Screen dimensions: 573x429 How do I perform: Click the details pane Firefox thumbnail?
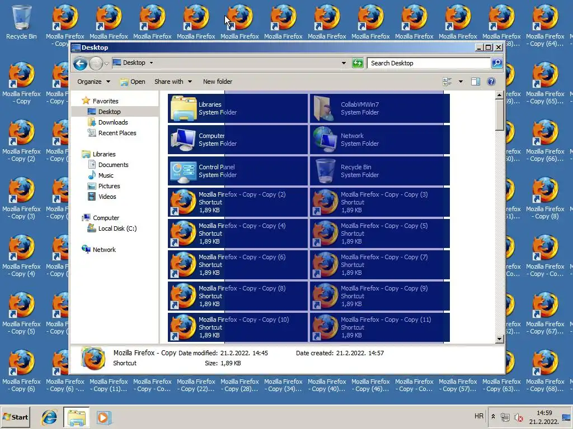tap(93, 358)
